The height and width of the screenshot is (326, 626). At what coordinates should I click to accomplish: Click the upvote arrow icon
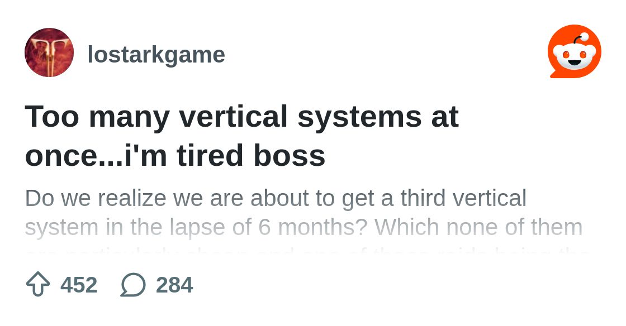38,284
